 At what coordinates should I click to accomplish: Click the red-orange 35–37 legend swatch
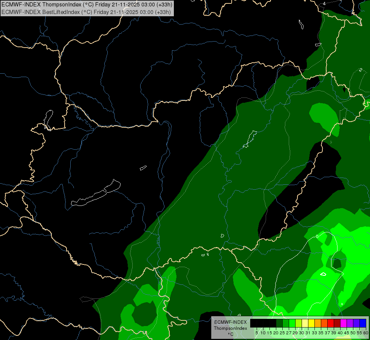coord(324,323)
